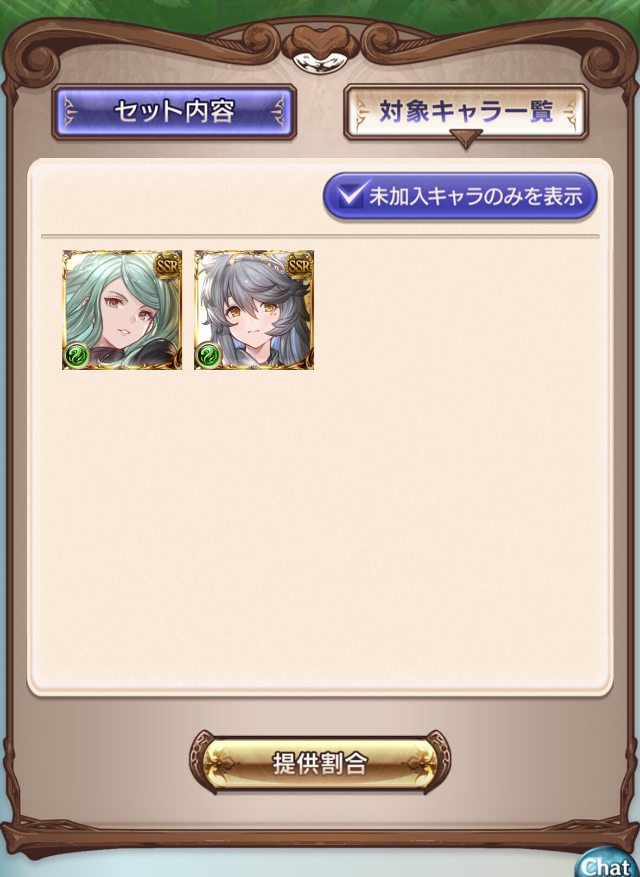This screenshot has height=877, width=640.
Task: Tap SSR badge on gray-haired character
Action: click(x=299, y=266)
